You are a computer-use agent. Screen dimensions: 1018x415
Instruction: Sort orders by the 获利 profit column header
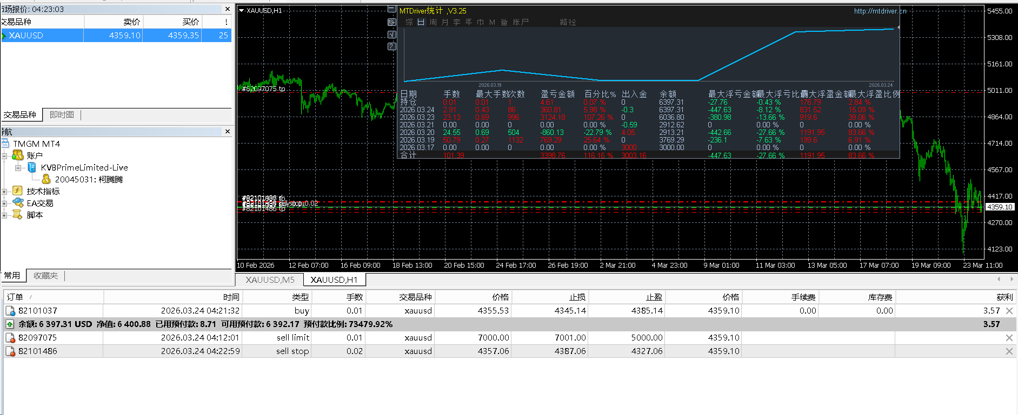956,297
